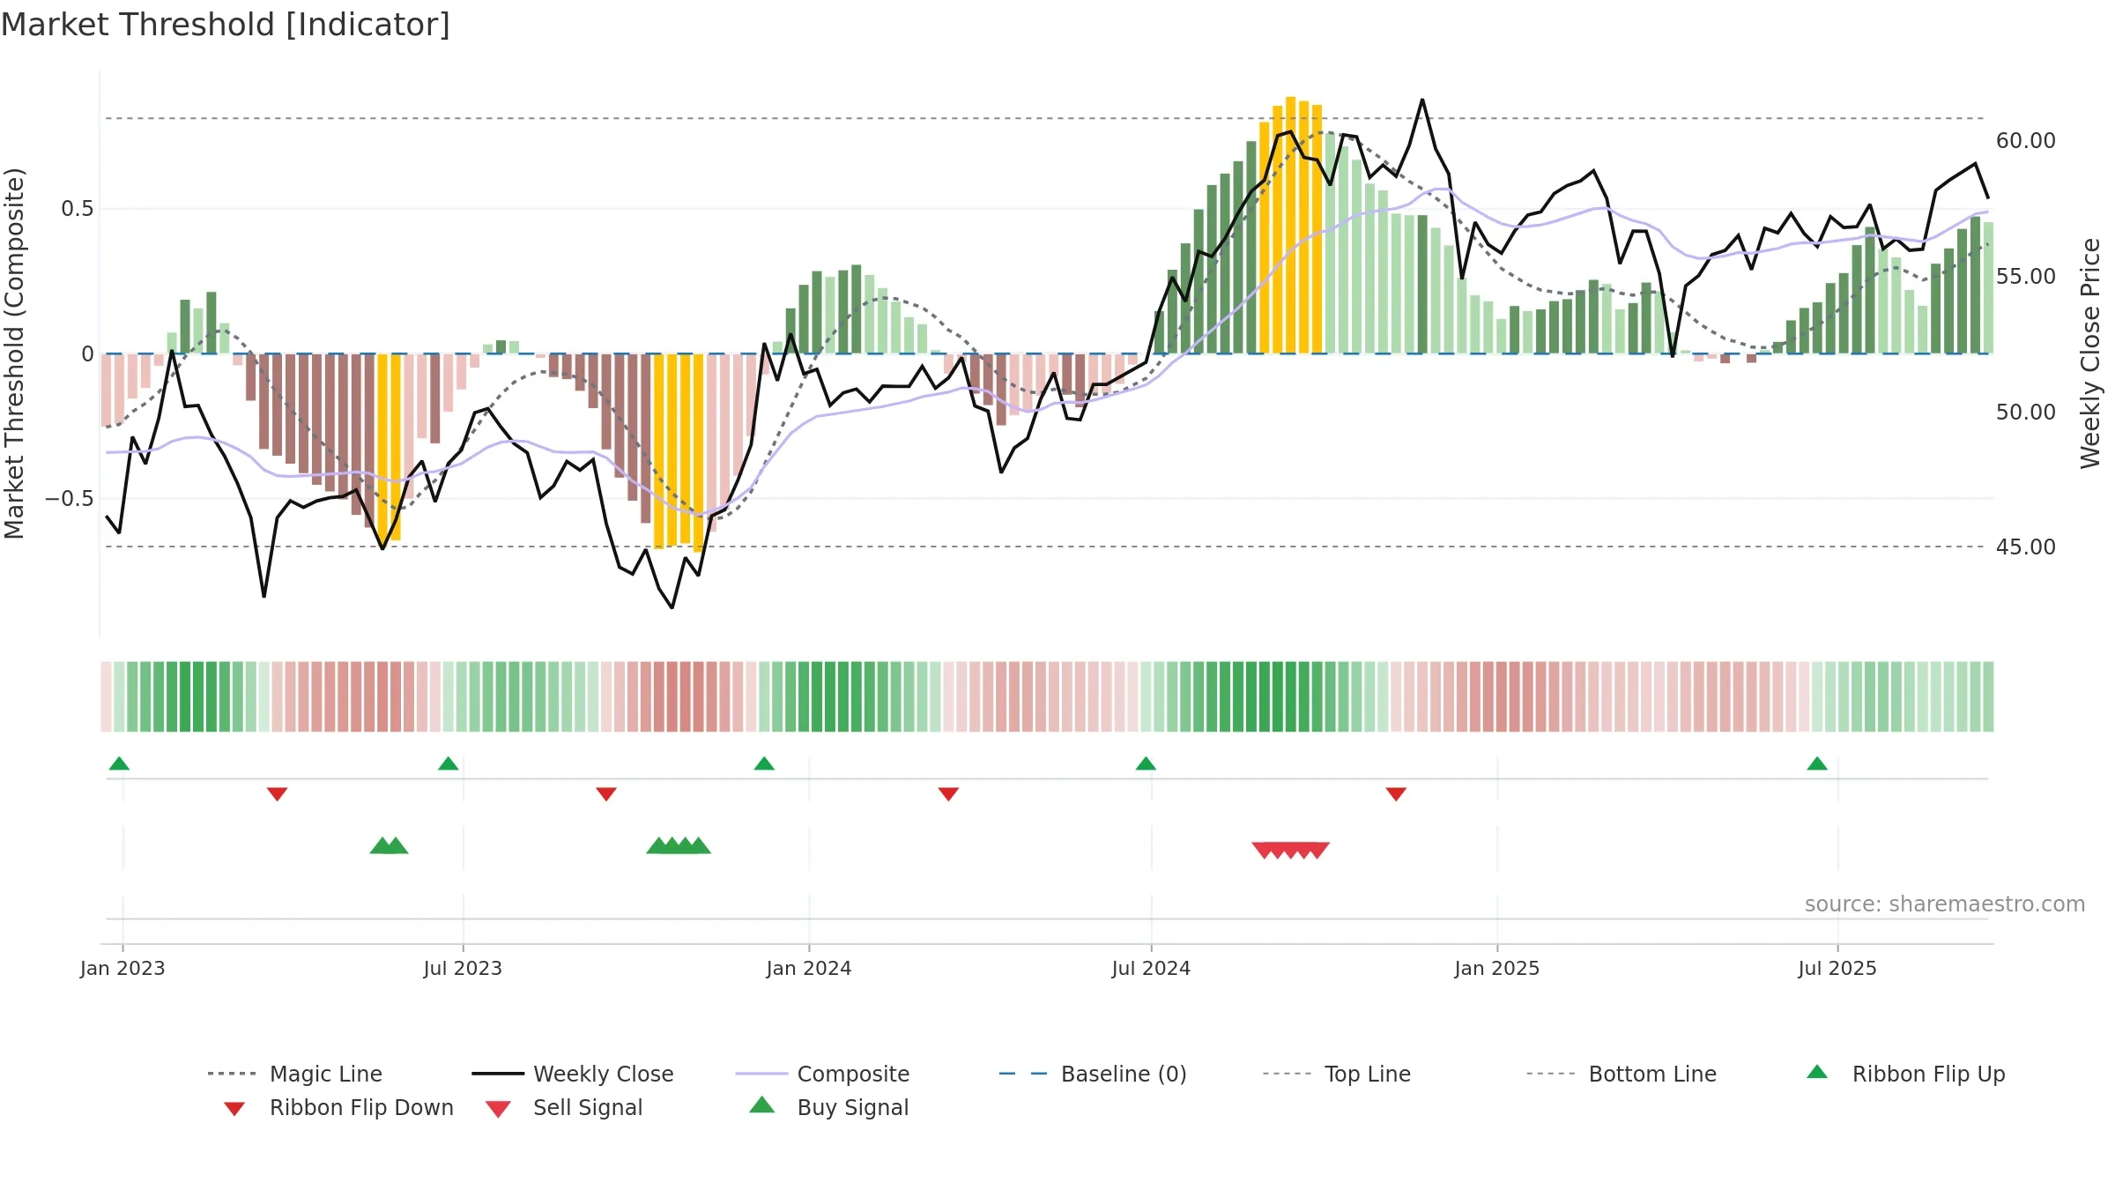Click the buy signal cluster in late 2023

[679, 845]
